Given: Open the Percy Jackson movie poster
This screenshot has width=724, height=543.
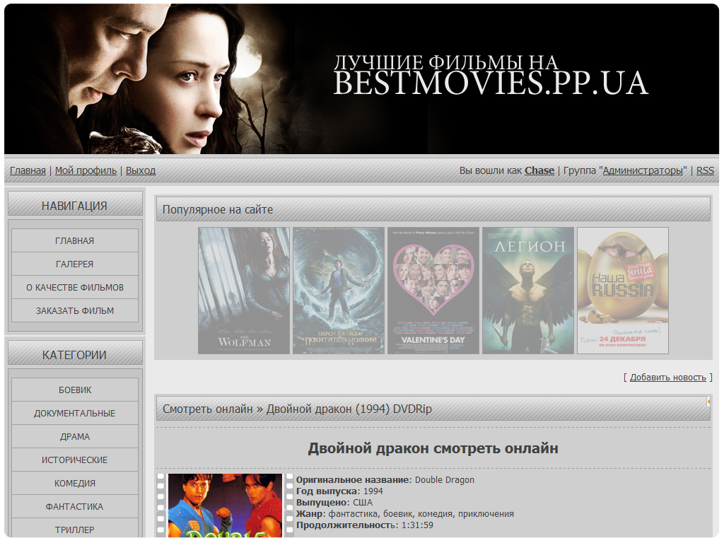Looking at the screenshot, I should [x=339, y=291].
